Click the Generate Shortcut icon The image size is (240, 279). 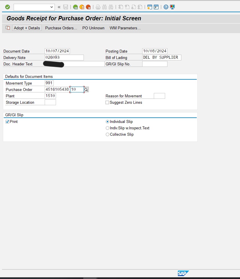156,7
